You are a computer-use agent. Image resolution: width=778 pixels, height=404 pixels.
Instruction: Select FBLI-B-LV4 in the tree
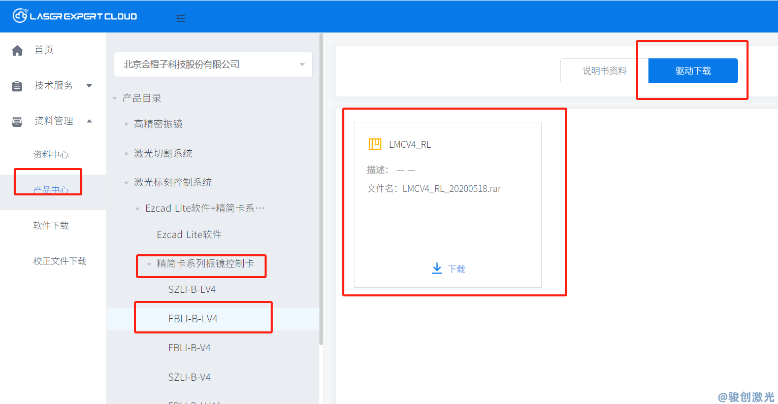pyautogui.click(x=193, y=319)
